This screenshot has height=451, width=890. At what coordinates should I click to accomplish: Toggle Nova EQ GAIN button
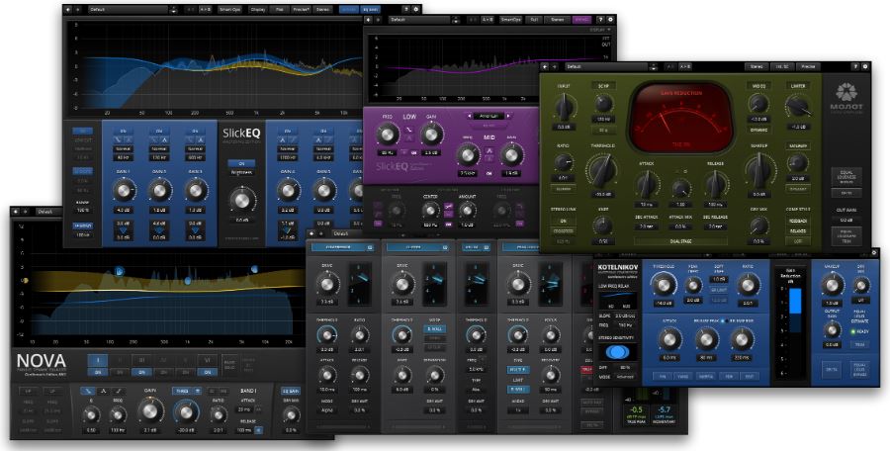(x=291, y=391)
